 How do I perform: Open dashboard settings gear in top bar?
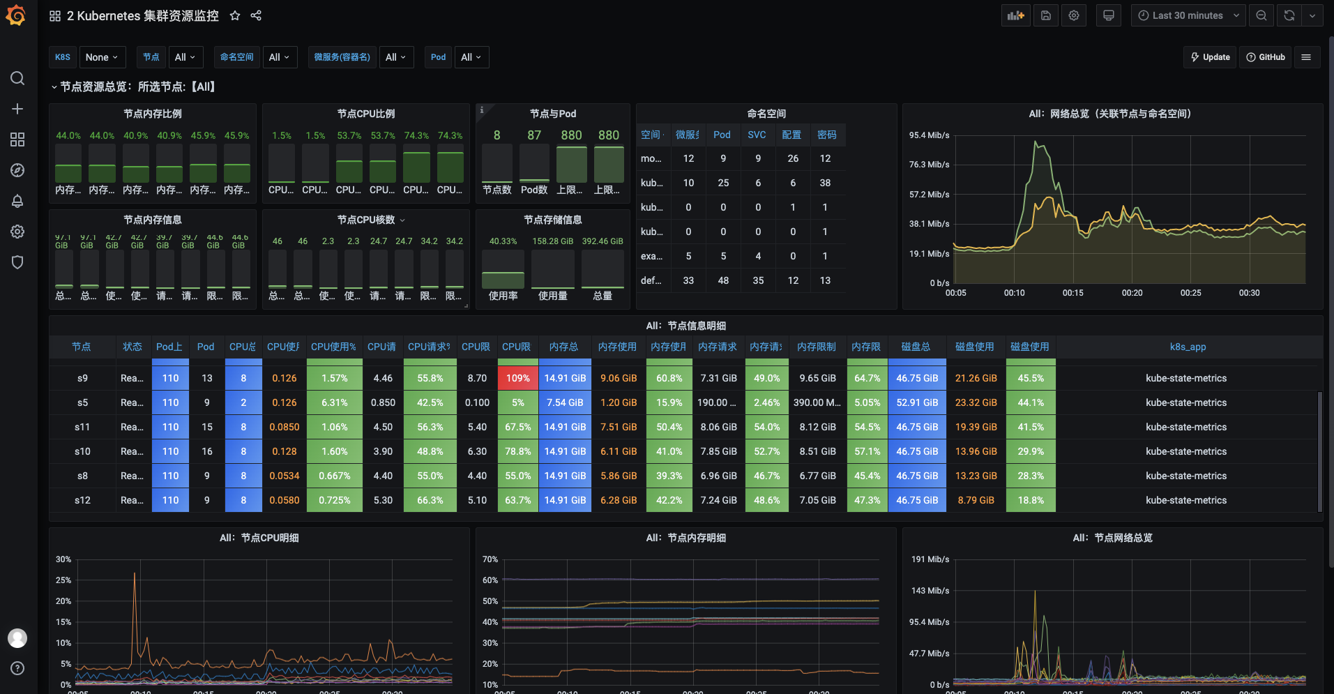pos(1074,15)
